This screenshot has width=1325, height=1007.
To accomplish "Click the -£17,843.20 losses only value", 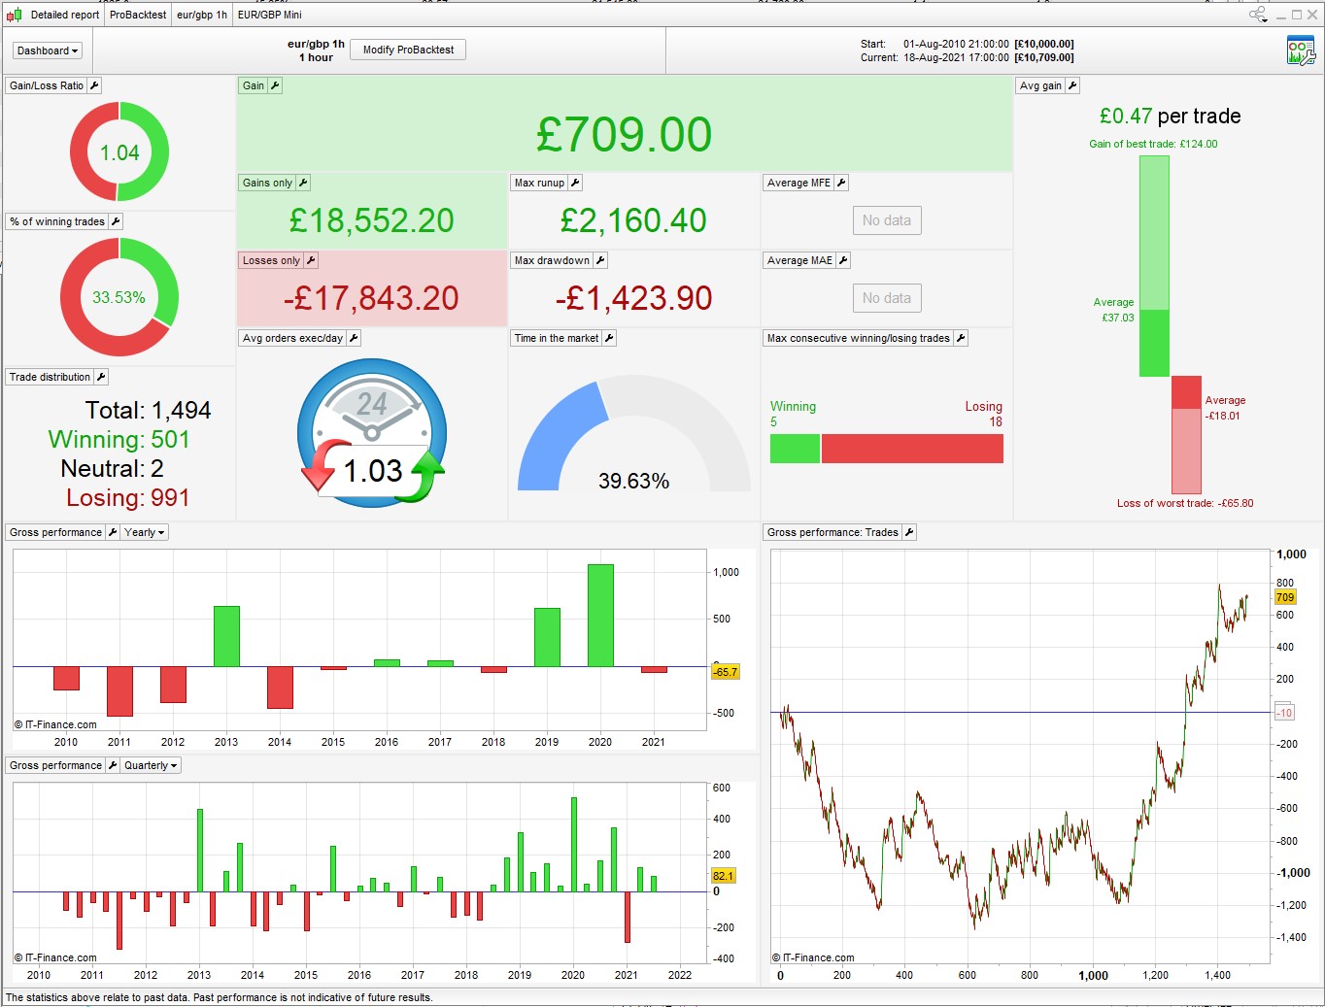I will click(371, 298).
